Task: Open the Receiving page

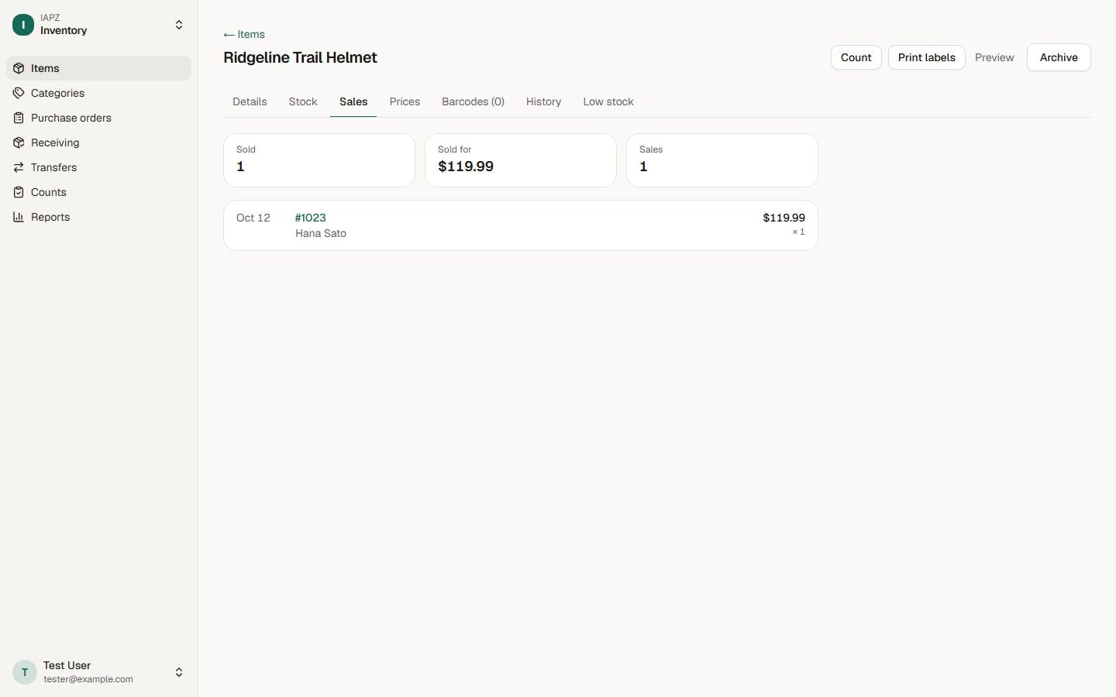Action: (x=98, y=142)
